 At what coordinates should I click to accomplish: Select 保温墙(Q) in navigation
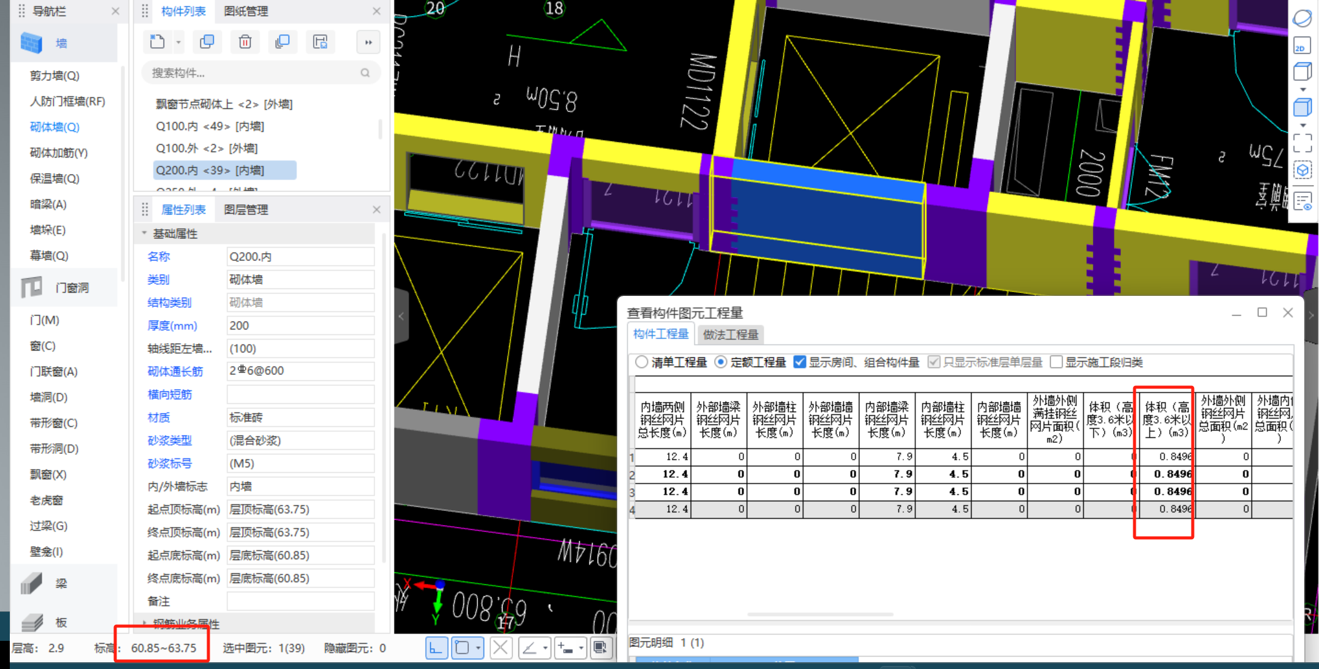[55, 178]
